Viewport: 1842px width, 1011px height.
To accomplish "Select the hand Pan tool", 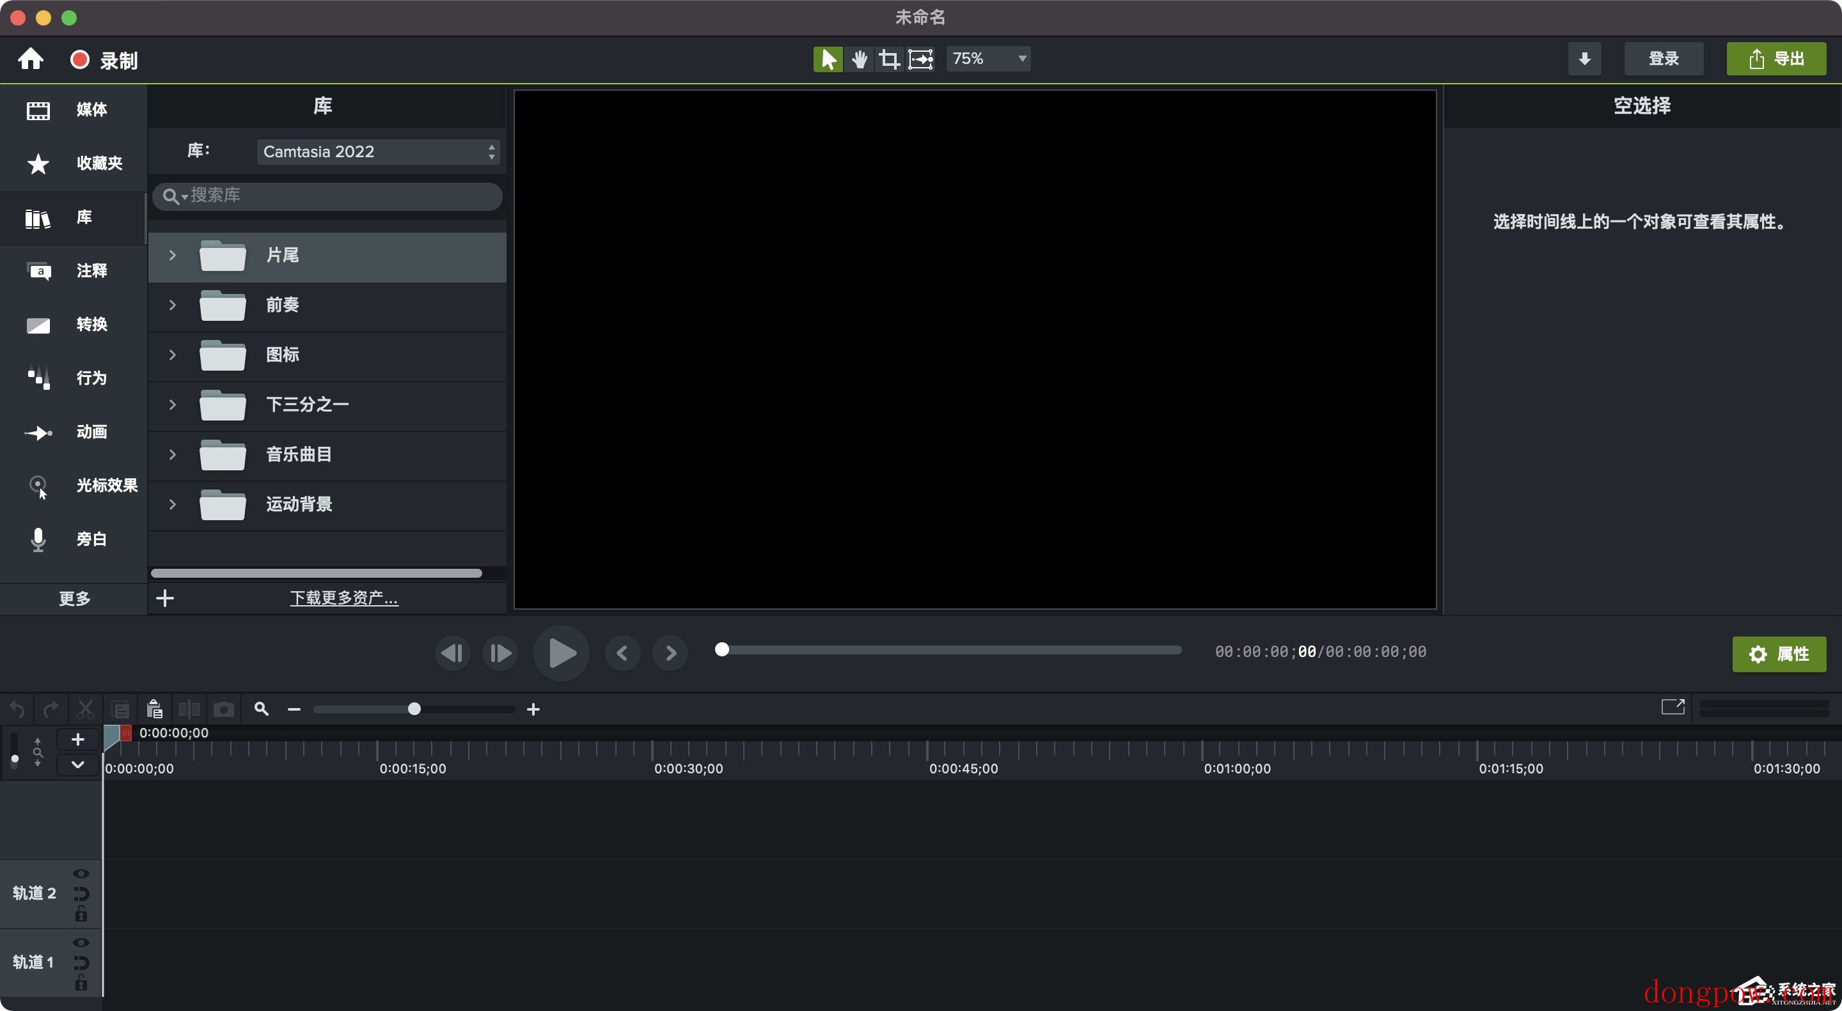I will point(859,59).
